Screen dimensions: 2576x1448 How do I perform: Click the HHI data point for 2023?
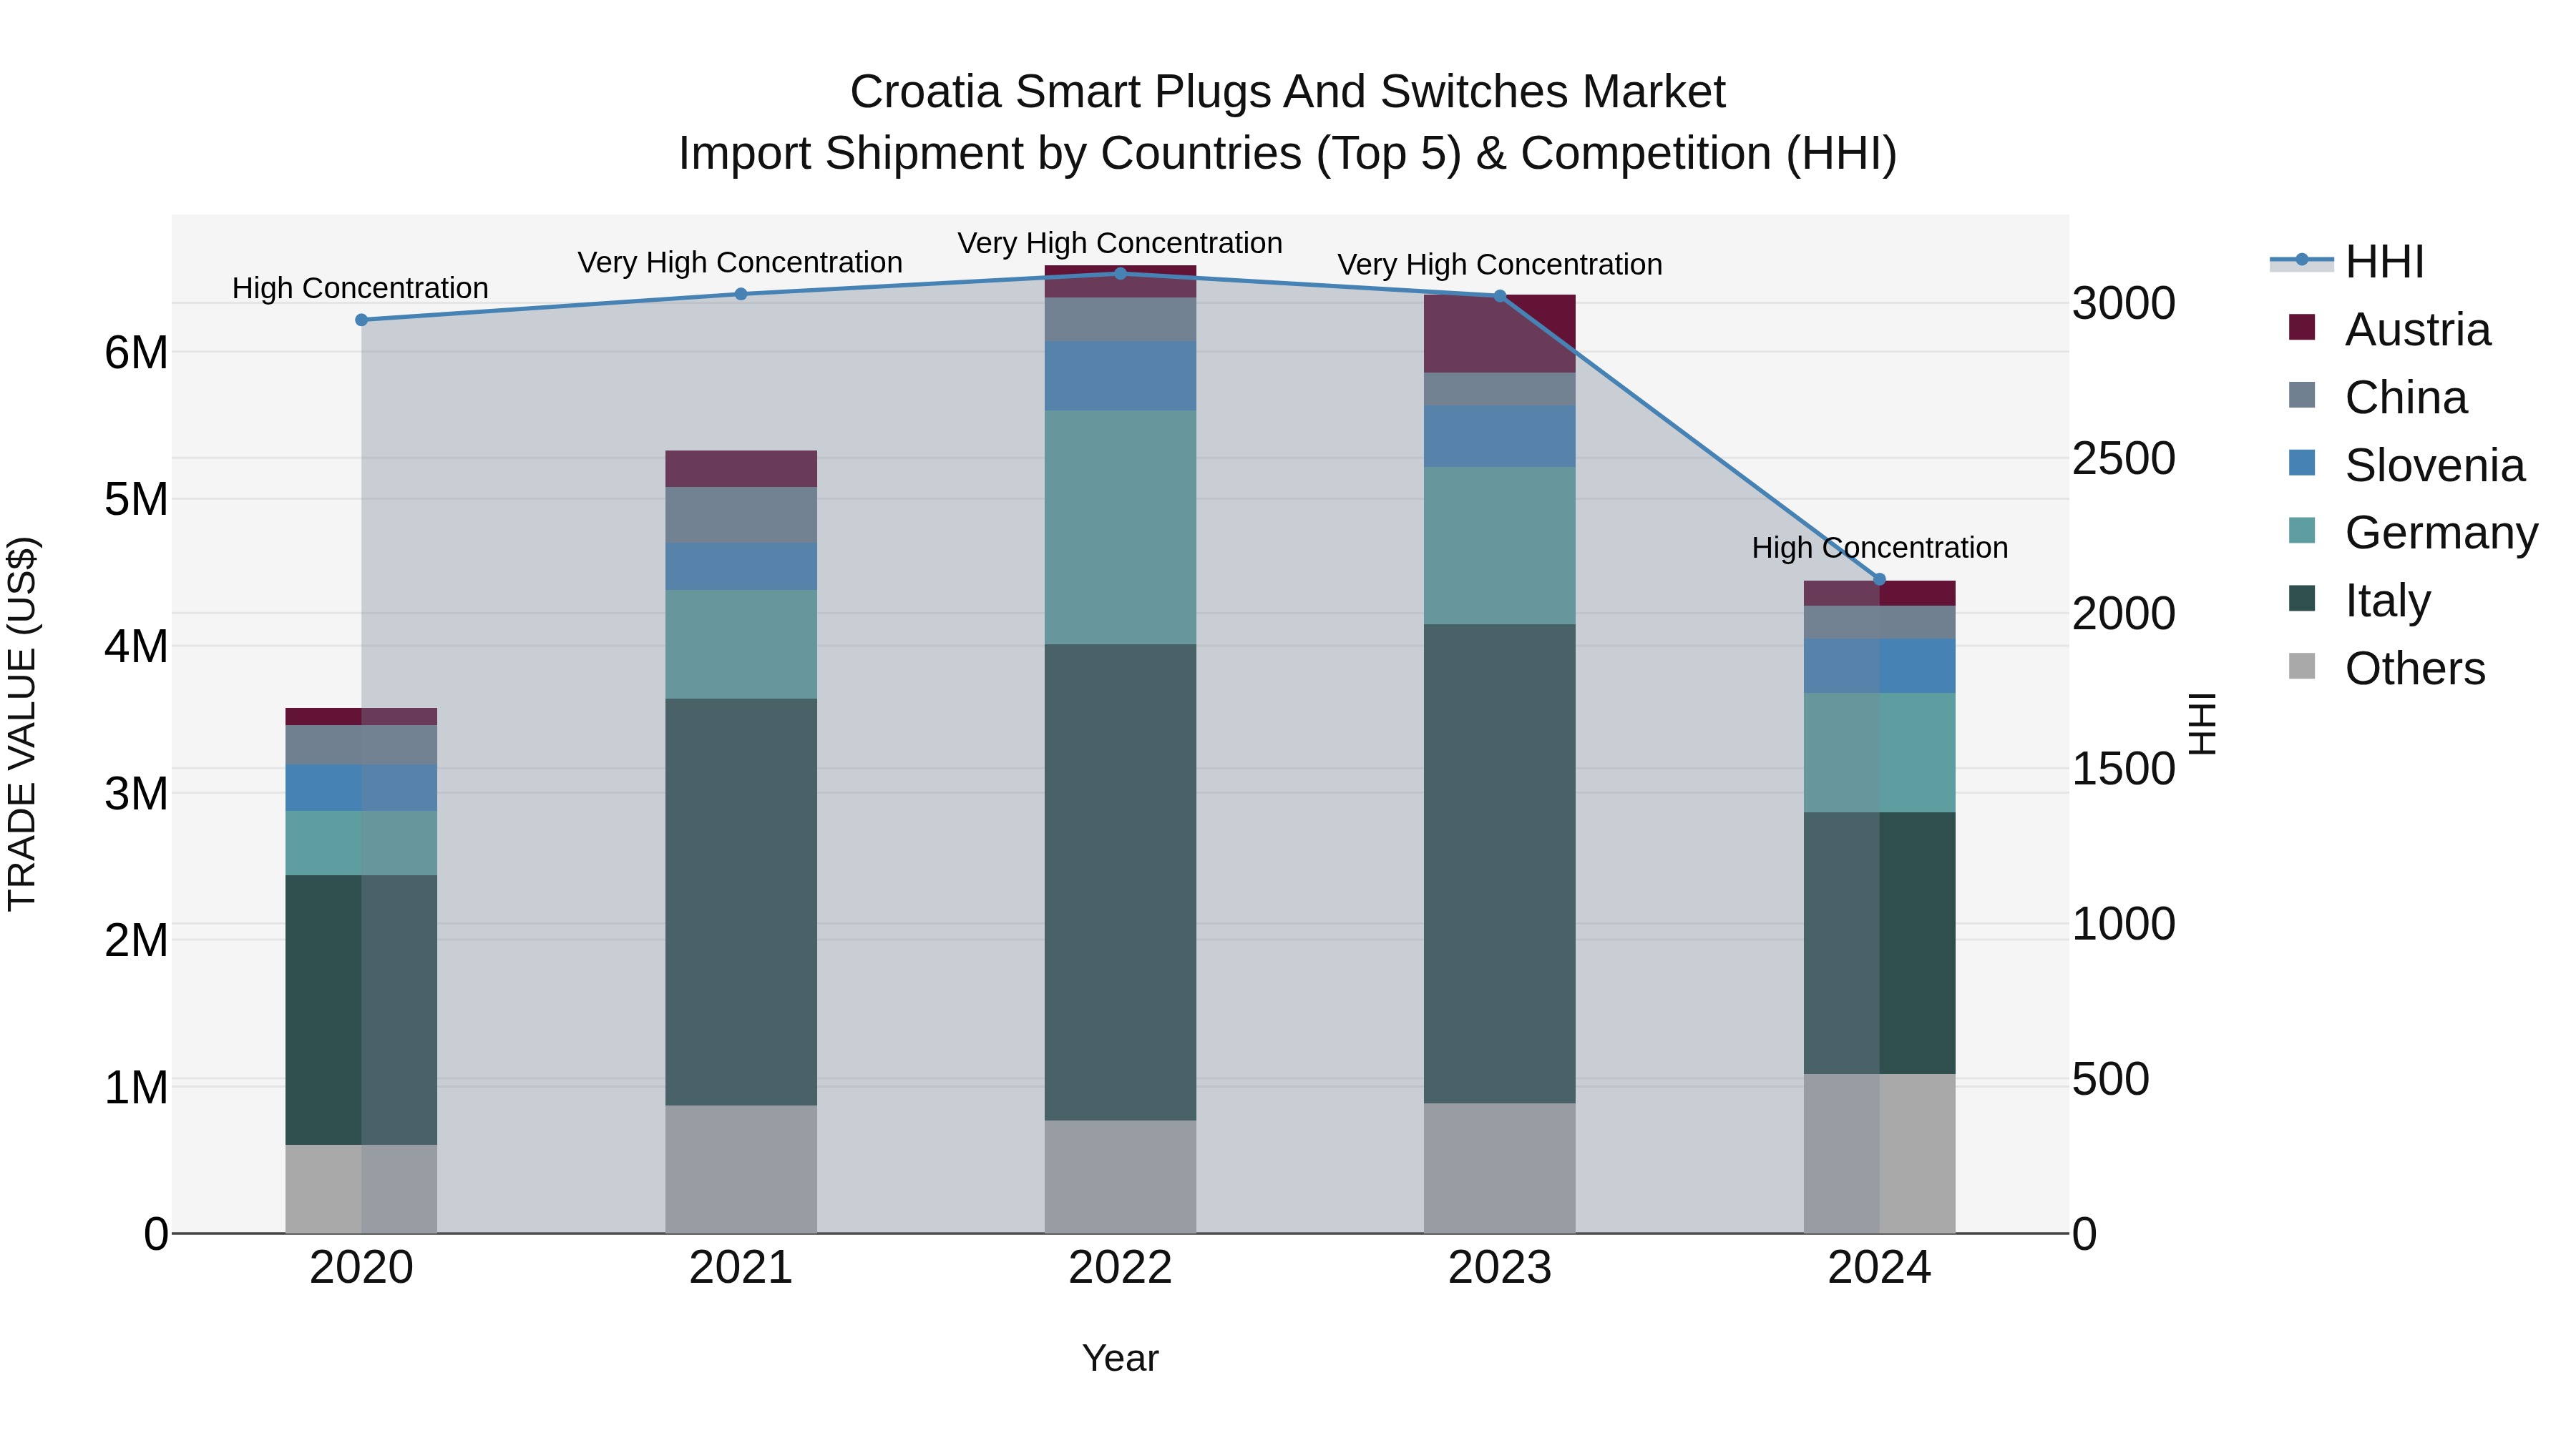[x=1500, y=296]
